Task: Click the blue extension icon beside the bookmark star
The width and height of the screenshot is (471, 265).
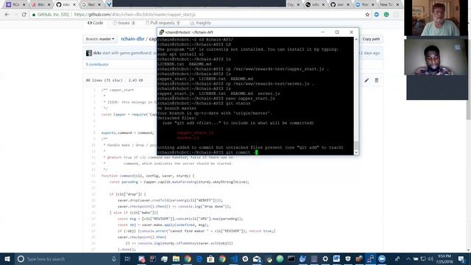Action: [376, 15]
